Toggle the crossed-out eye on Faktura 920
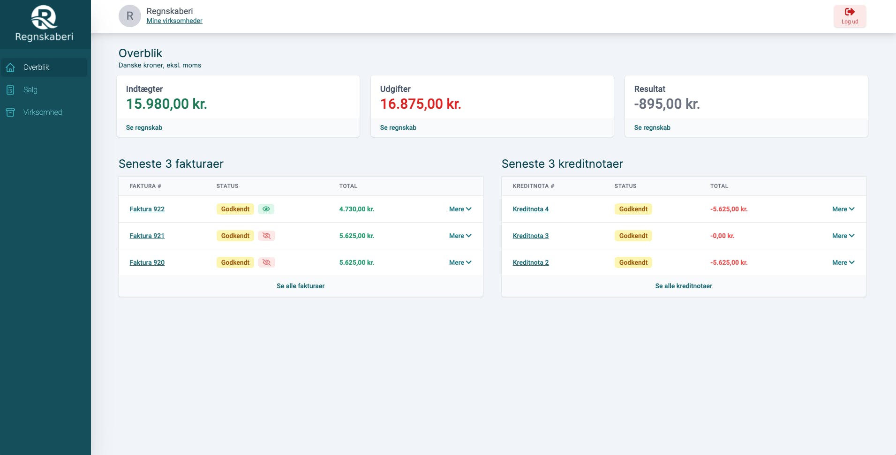Viewport: 896px width, 455px height. [266, 262]
